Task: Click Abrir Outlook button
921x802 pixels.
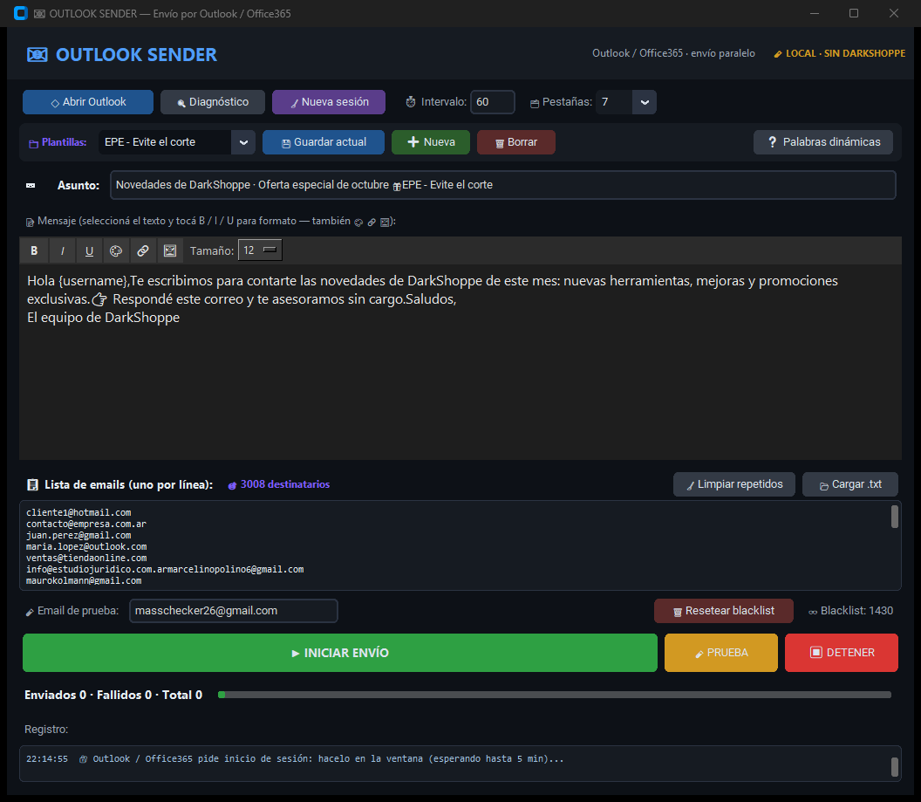Action: [88, 102]
